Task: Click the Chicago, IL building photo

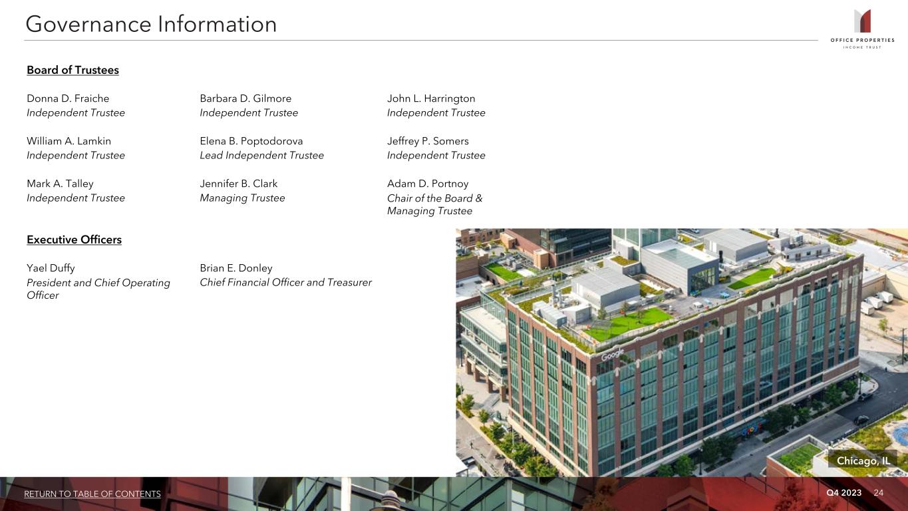Action: 682,353
